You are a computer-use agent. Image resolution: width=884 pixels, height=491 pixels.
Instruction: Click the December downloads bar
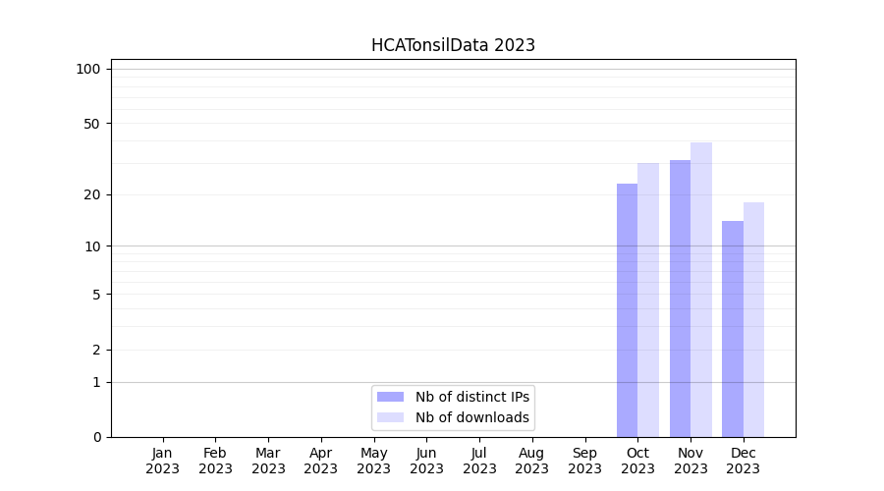(x=753, y=320)
